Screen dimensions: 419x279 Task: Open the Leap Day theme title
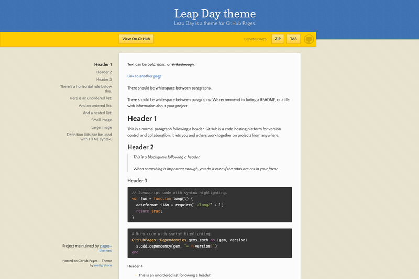[x=215, y=14]
